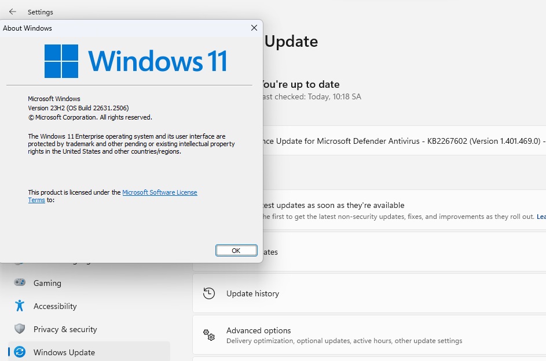
Task: Click the 'Microsoft Corporation. All rights reserved' line
Action: (x=90, y=117)
